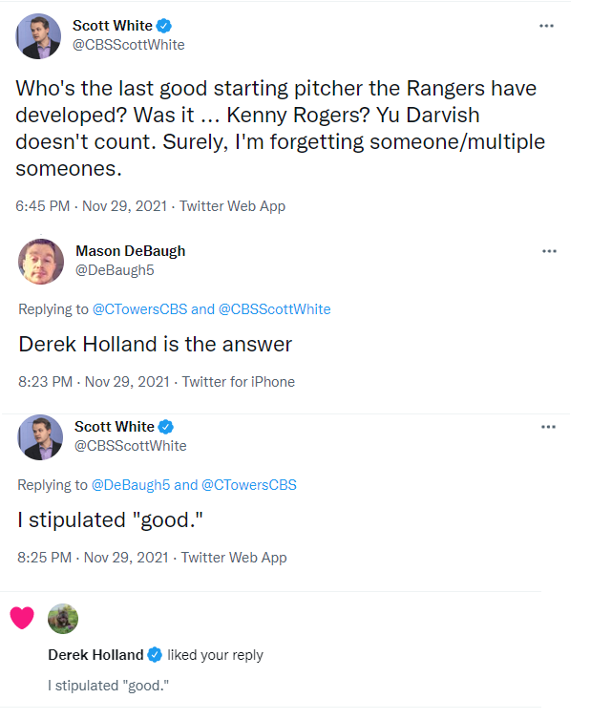Click the @CTowersCBS link in Mason's reply header
Viewport: 591px width, 720px height.
click(x=140, y=309)
